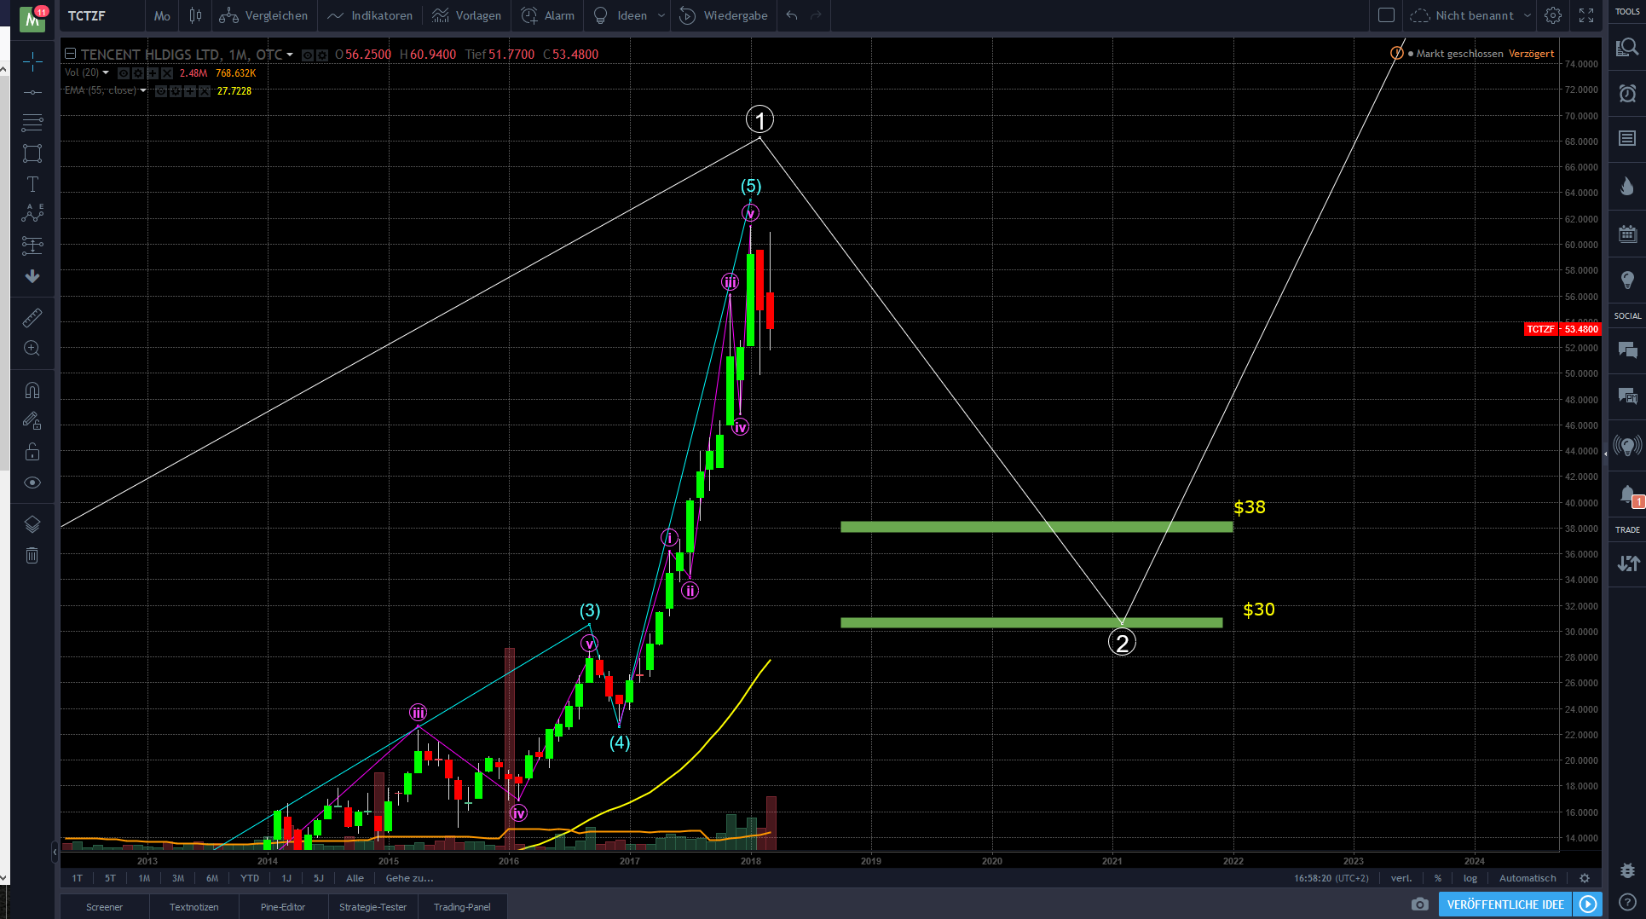This screenshot has width=1646, height=919.
Task: Toggle log scale on price axis
Action: [x=1470, y=878]
